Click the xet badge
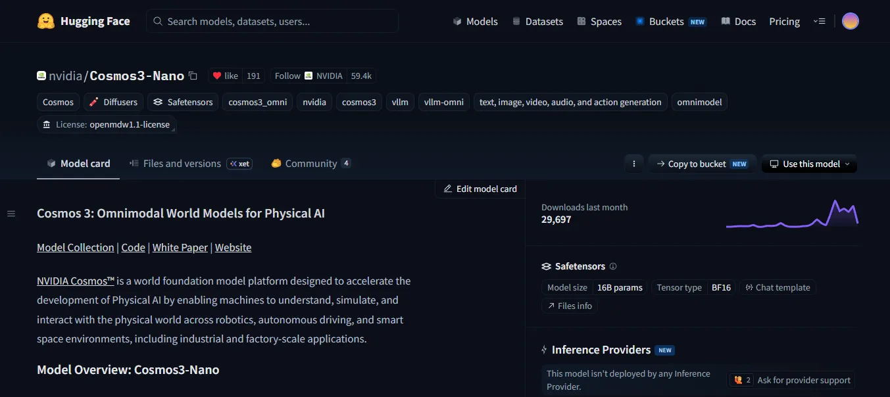The width and height of the screenshot is (890, 397). (239, 164)
